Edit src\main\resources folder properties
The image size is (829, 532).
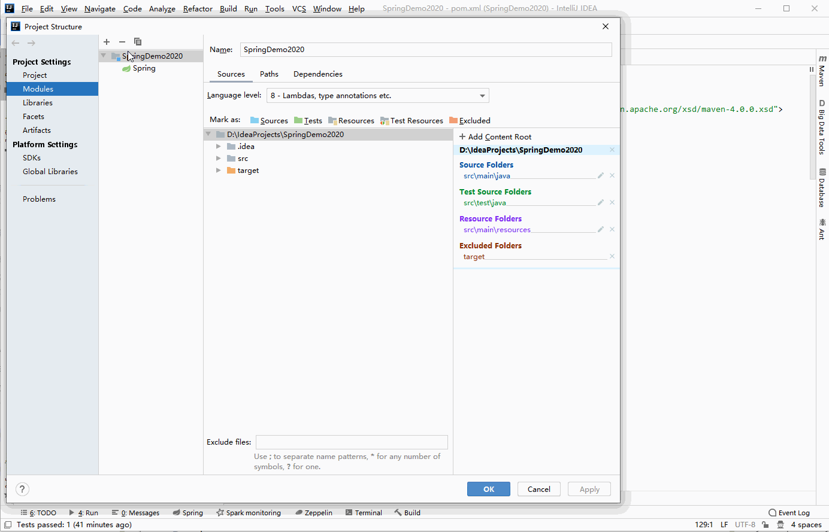tap(601, 230)
